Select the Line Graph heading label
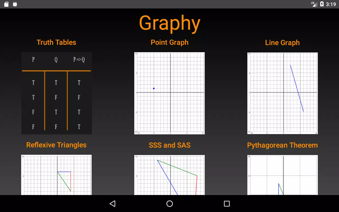This screenshot has height=212, width=339. [x=282, y=42]
